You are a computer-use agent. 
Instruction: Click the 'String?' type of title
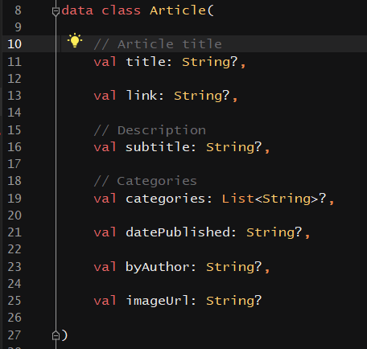point(210,62)
